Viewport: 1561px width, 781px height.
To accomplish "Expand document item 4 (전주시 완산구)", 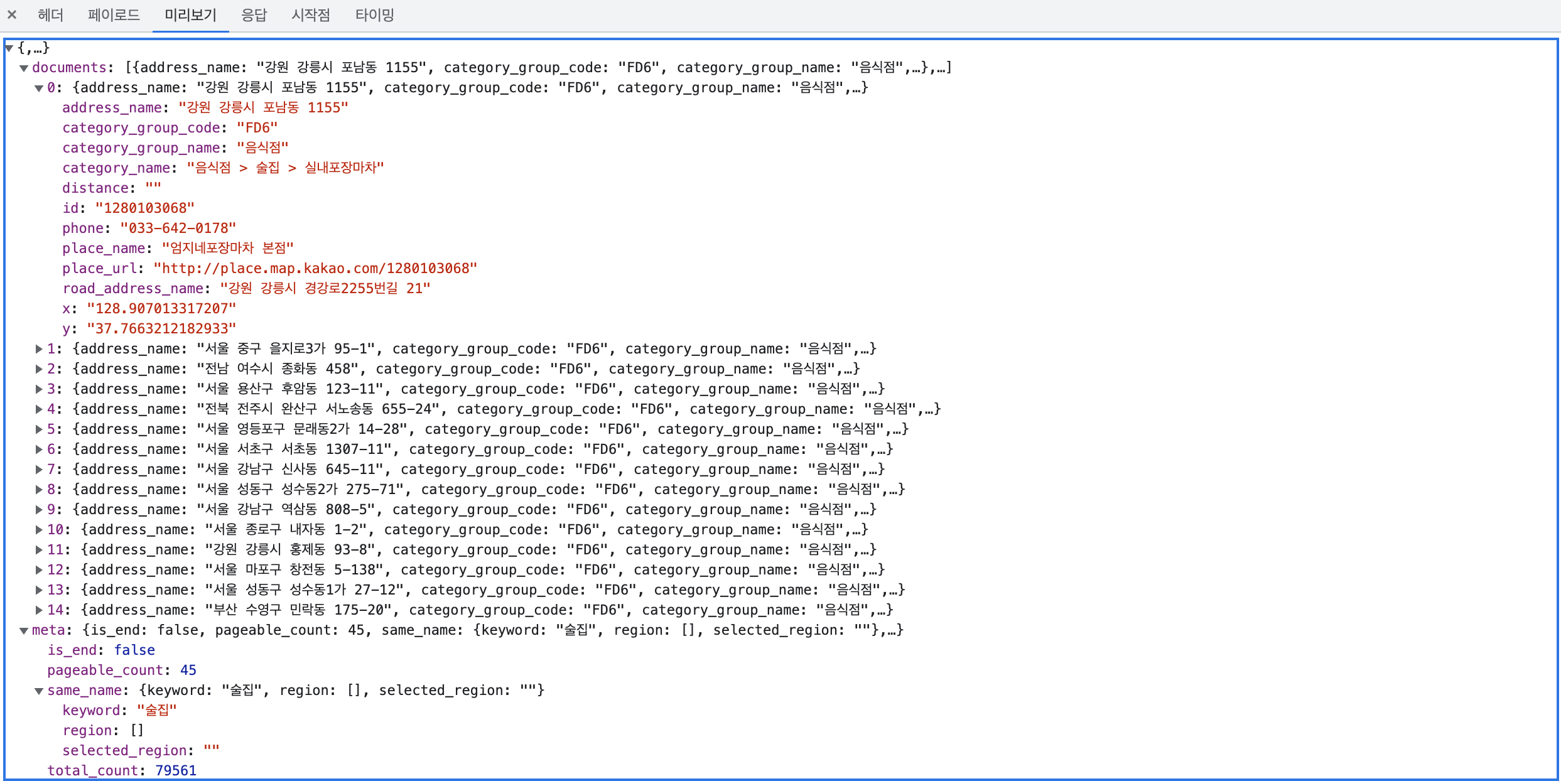I will [39, 409].
